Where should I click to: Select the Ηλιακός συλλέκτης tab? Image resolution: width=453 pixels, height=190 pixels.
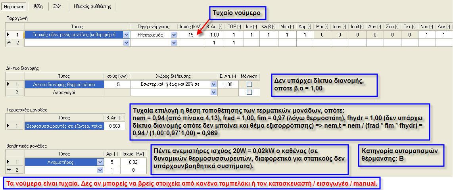point(92,6)
